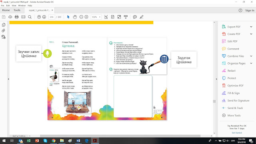The height and width of the screenshot is (144, 256).
Task: Activate the Hand pan tool
Action: pyautogui.click(x=75, y=17)
